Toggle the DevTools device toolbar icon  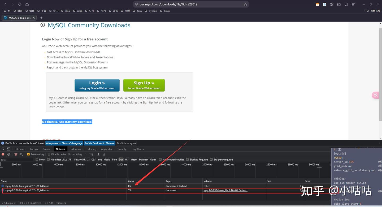click(8, 149)
